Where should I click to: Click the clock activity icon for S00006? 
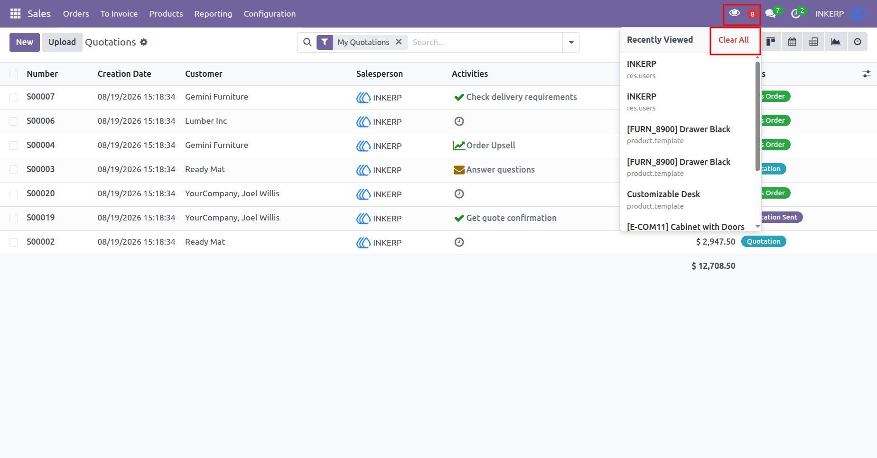click(459, 121)
